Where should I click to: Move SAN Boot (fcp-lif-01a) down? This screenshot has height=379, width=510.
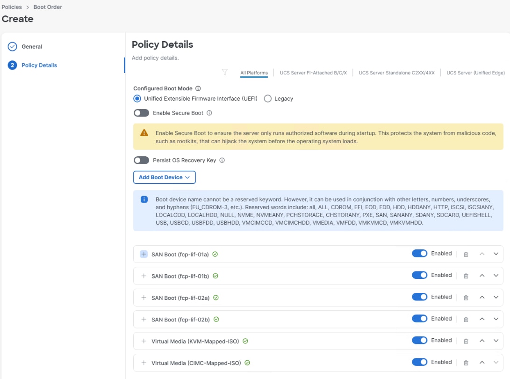[496, 254]
